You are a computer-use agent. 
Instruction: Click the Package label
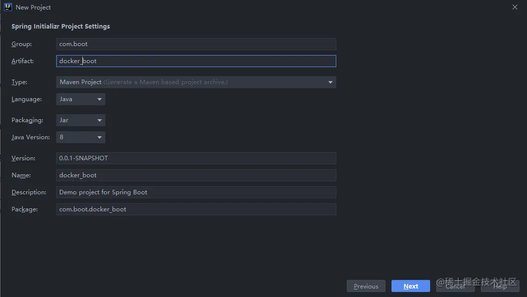[25, 209]
